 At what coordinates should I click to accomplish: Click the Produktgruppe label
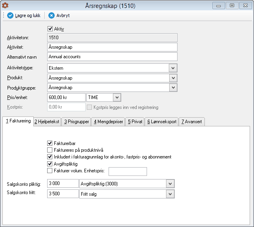coord(21,88)
